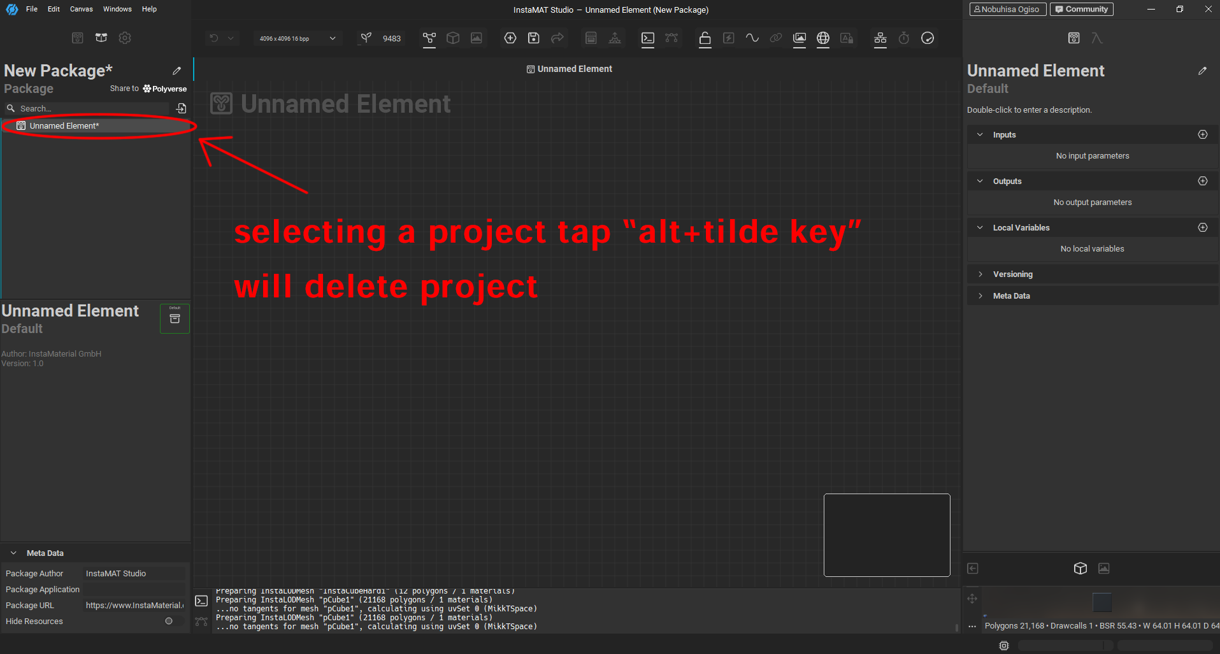Click the import file icon beside search

(x=182, y=108)
